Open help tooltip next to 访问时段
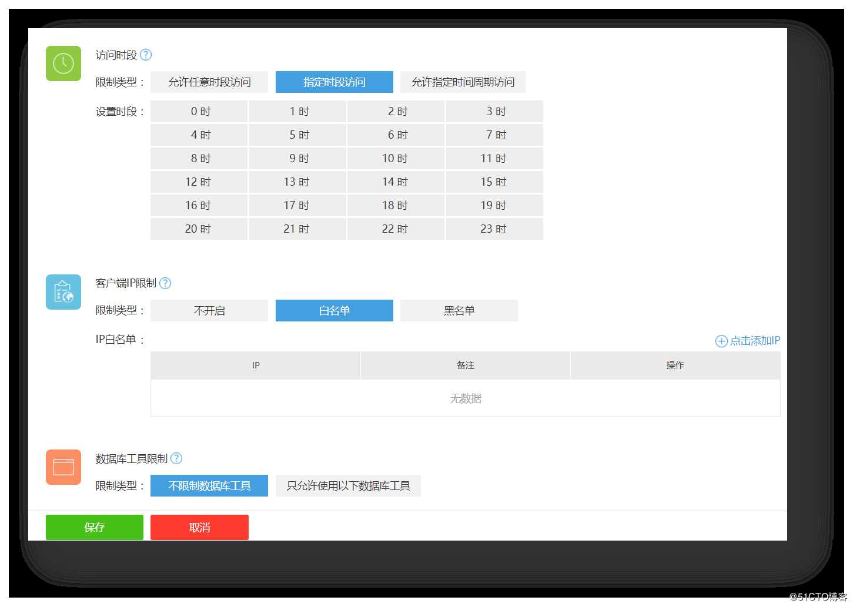Viewport: 853px width, 607px height. click(146, 55)
